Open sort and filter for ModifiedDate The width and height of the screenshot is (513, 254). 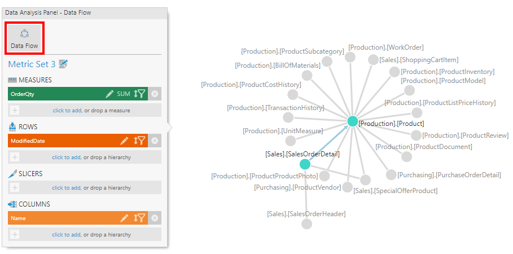point(139,141)
